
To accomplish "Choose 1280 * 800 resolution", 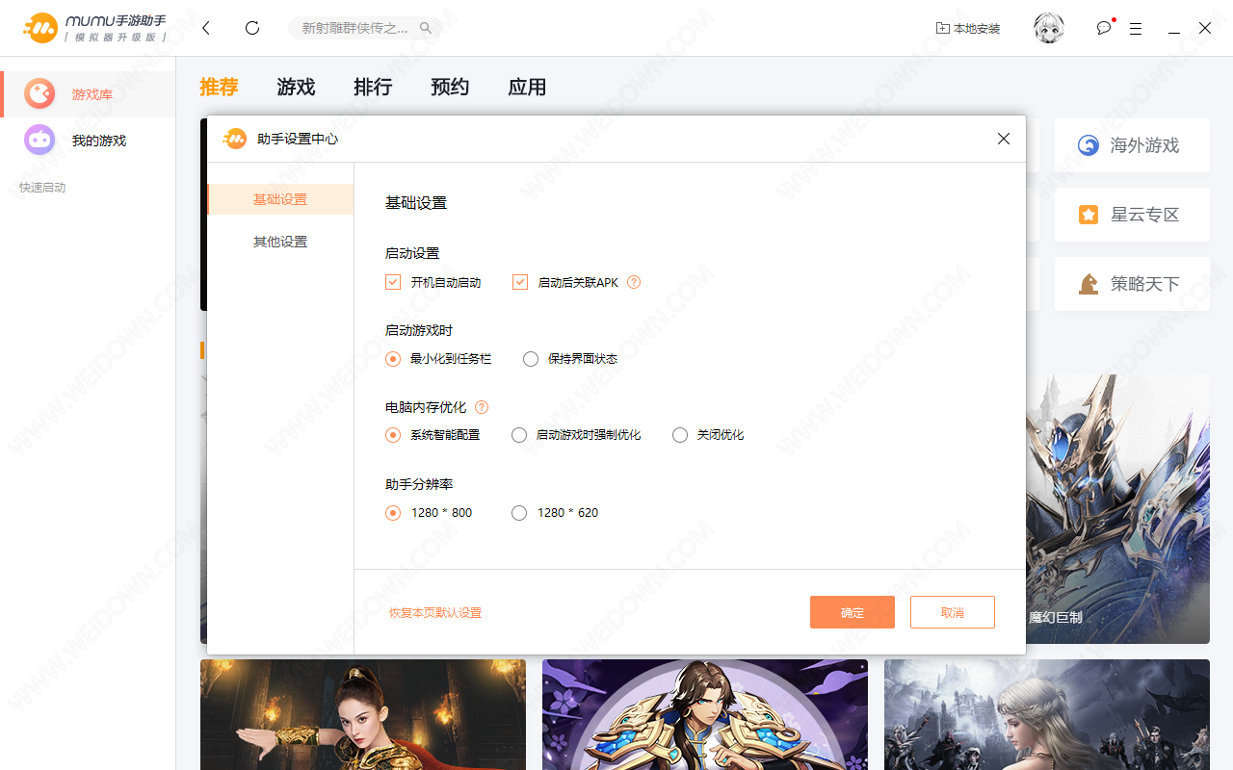I will tap(393, 513).
